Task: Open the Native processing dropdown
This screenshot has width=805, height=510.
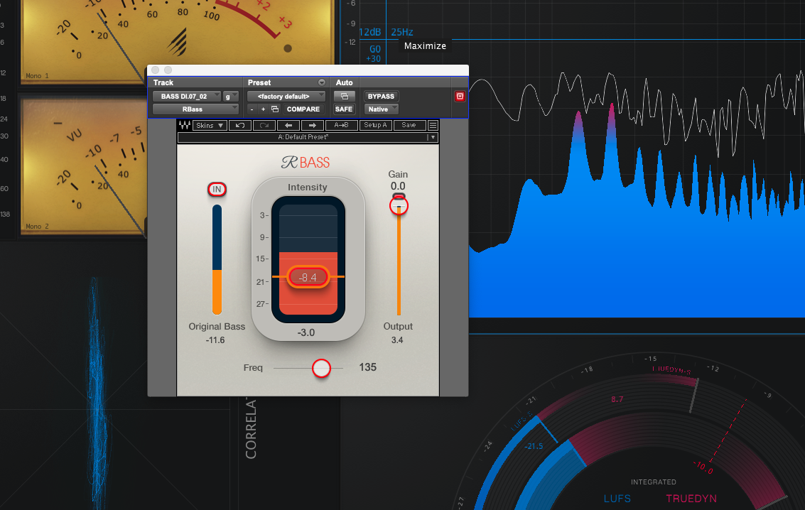Action: [x=381, y=109]
